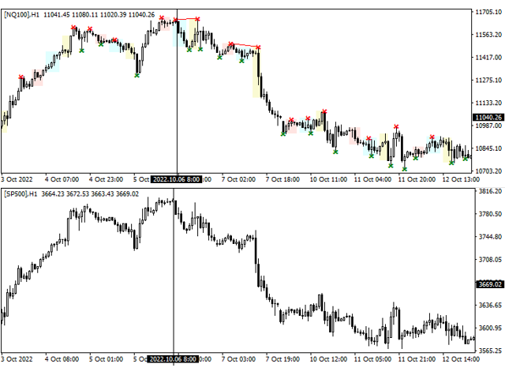
Task: Click the 3565.25 price axis label
Action: coord(490,351)
